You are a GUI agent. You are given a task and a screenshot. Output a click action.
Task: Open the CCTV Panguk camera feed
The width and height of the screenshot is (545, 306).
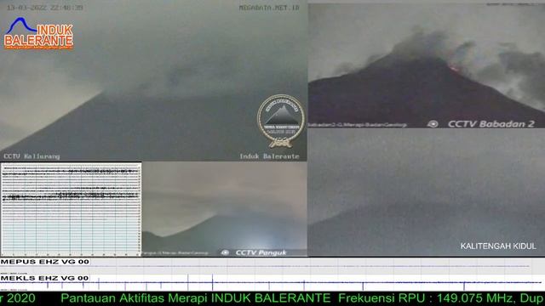coord(225,209)
